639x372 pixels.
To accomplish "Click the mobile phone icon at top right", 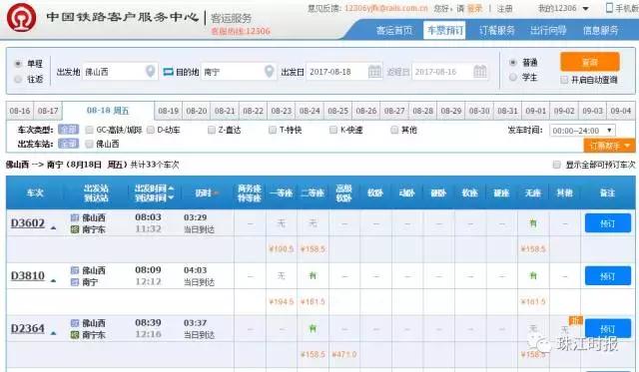I will (609, 8).
